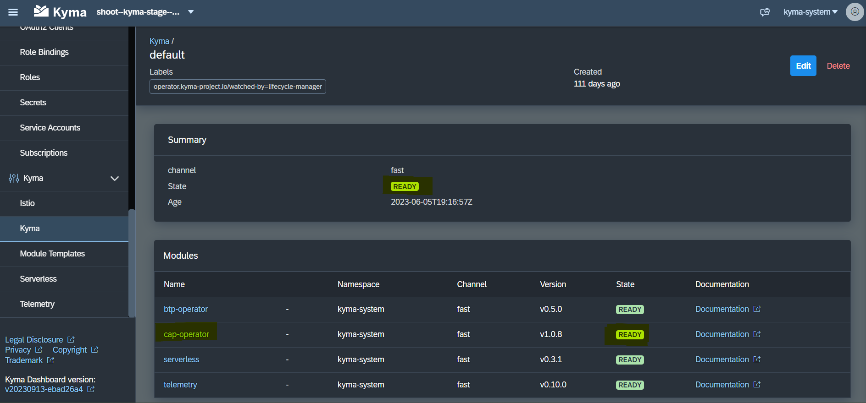This screenshot has height=403, width=866.
Task: Open the btp-operator module link
Action: 186,309
